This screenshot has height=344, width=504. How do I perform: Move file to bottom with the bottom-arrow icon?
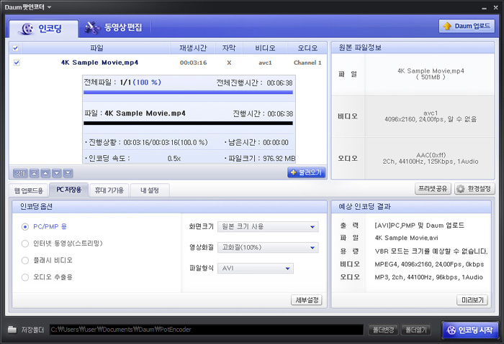pos(68,173)
